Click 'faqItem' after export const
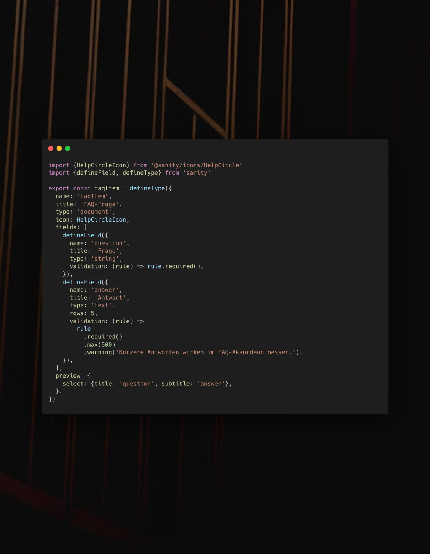The height and width of the screenshot is (554, 430). pos(107,189)
